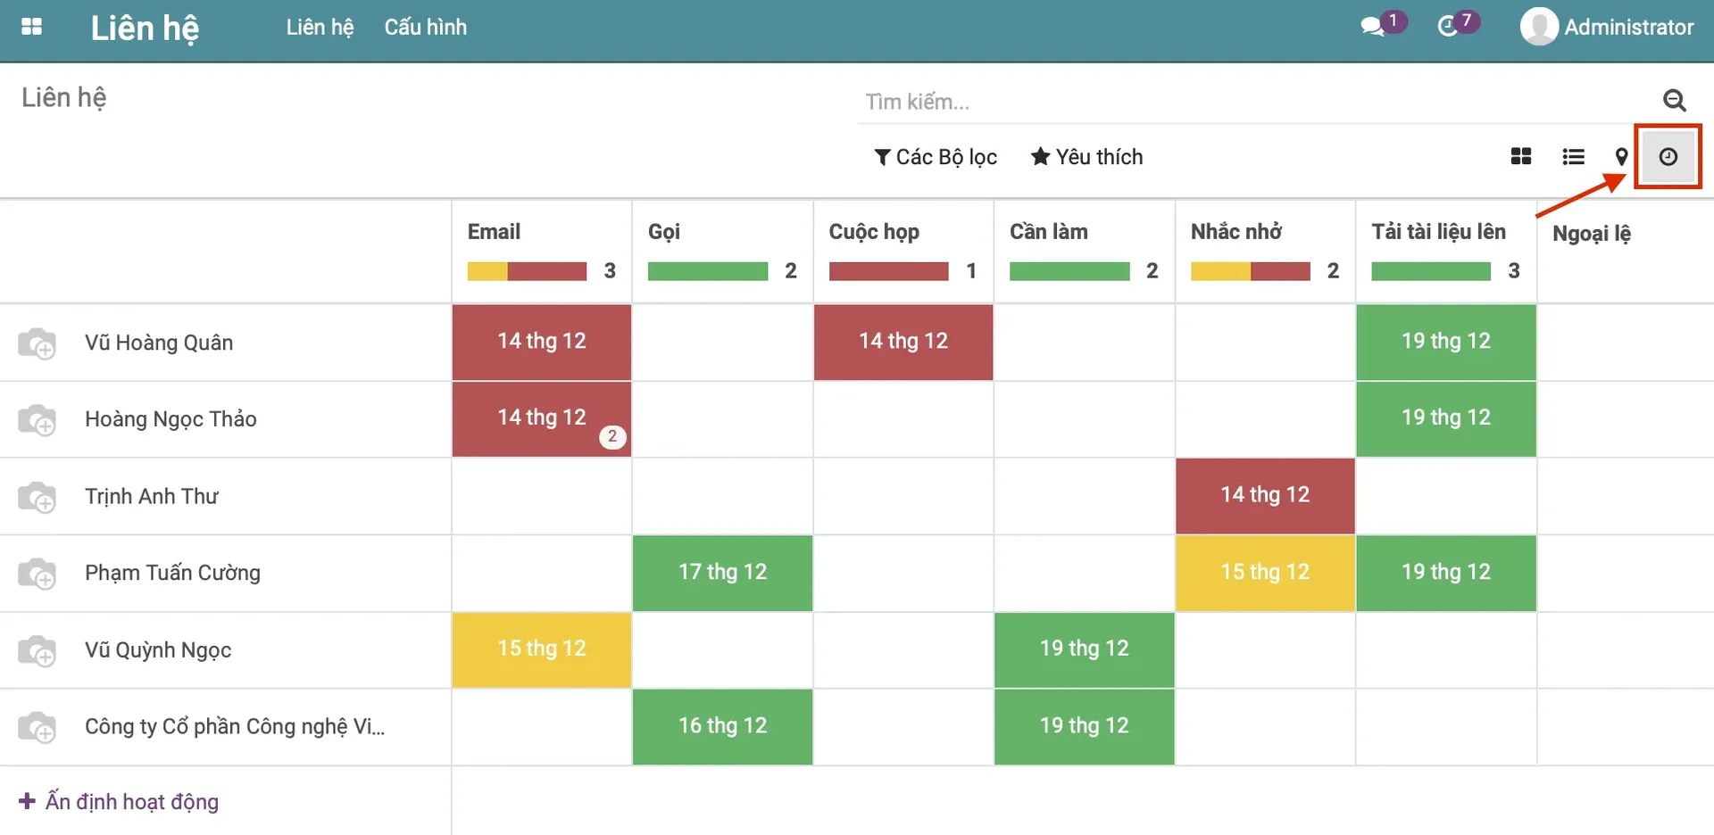The height and width of the screenshot is (835, 1714).
Task: Open Công ty Cổ phần Cần làm activity 19 thg 12
Action: [x=1084, y=727]
